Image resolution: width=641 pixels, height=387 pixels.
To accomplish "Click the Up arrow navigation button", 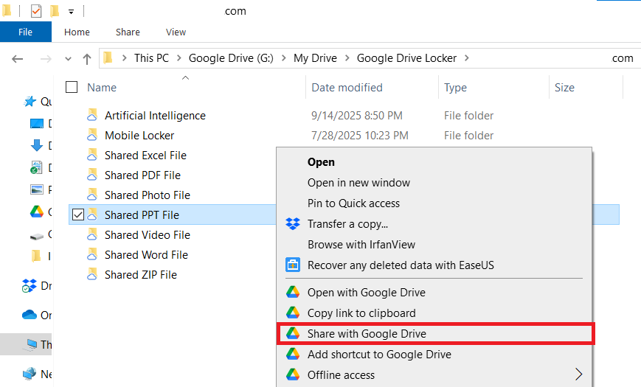I will point(87,58).
